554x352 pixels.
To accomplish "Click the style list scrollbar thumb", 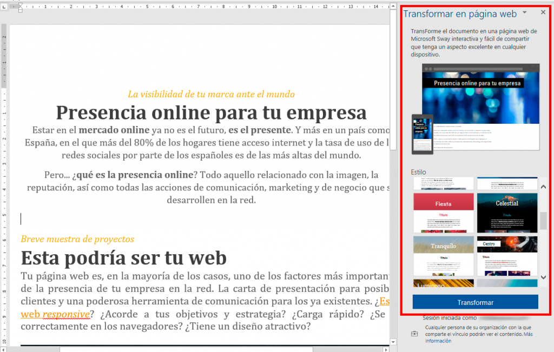I will pyautogui.click(x=543, y=221).
